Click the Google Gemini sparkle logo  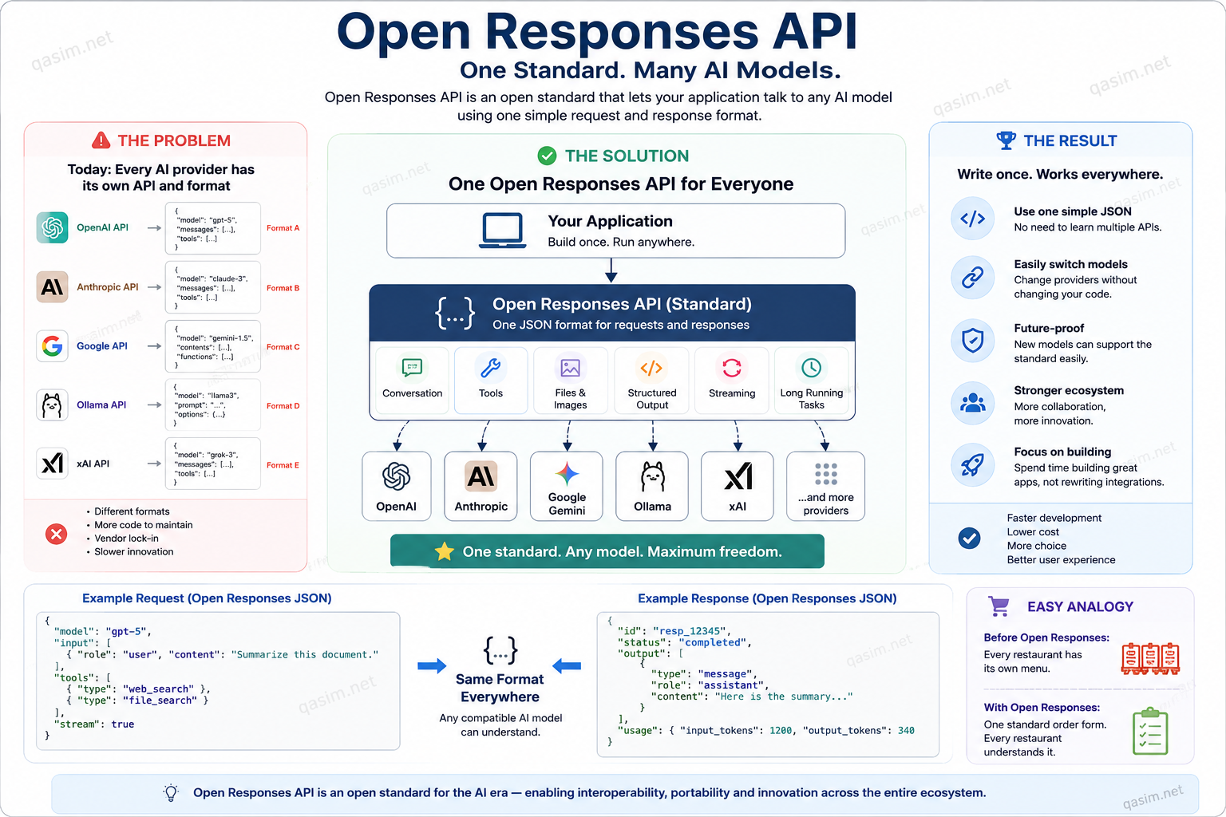click(x=568, y=474)
